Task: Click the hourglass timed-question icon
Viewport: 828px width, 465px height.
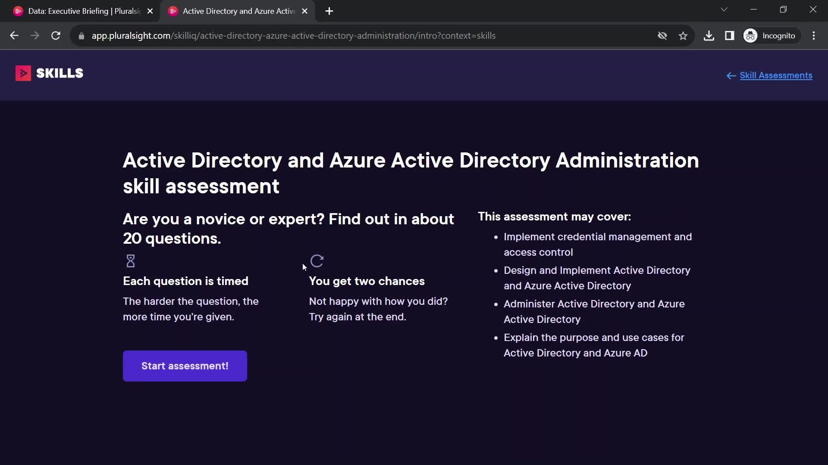Action: coord(131,261)
